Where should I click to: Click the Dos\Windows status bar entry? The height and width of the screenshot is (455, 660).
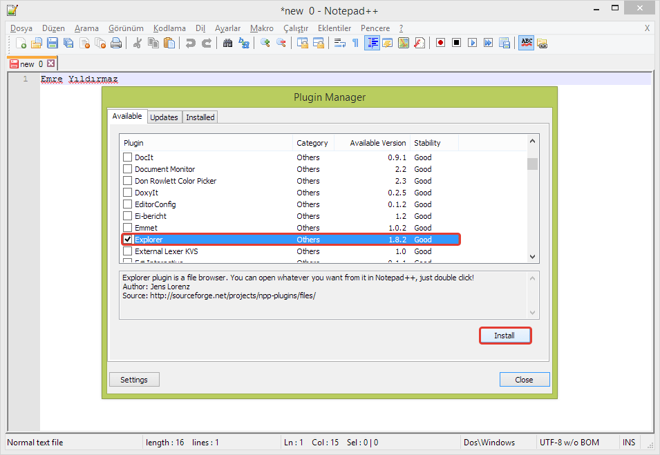(489, 443)
